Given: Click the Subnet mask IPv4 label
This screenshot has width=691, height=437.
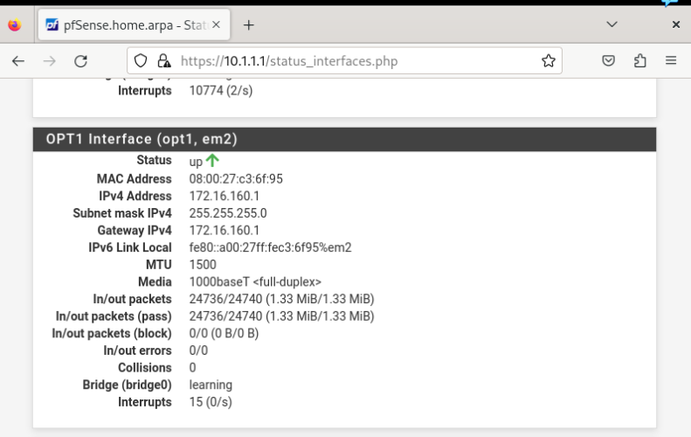Looking at the screenshot, I should coord(122,213).
